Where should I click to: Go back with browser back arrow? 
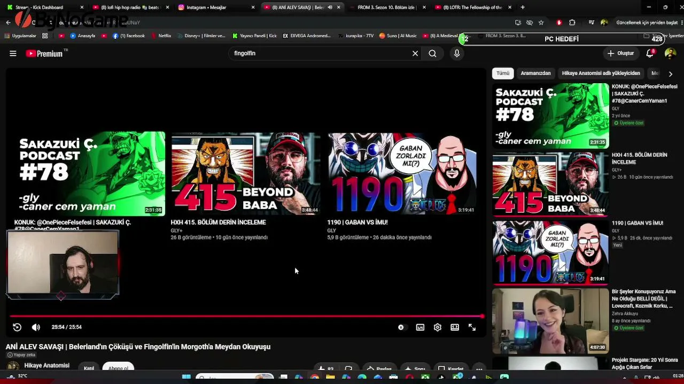coord(8,22)
